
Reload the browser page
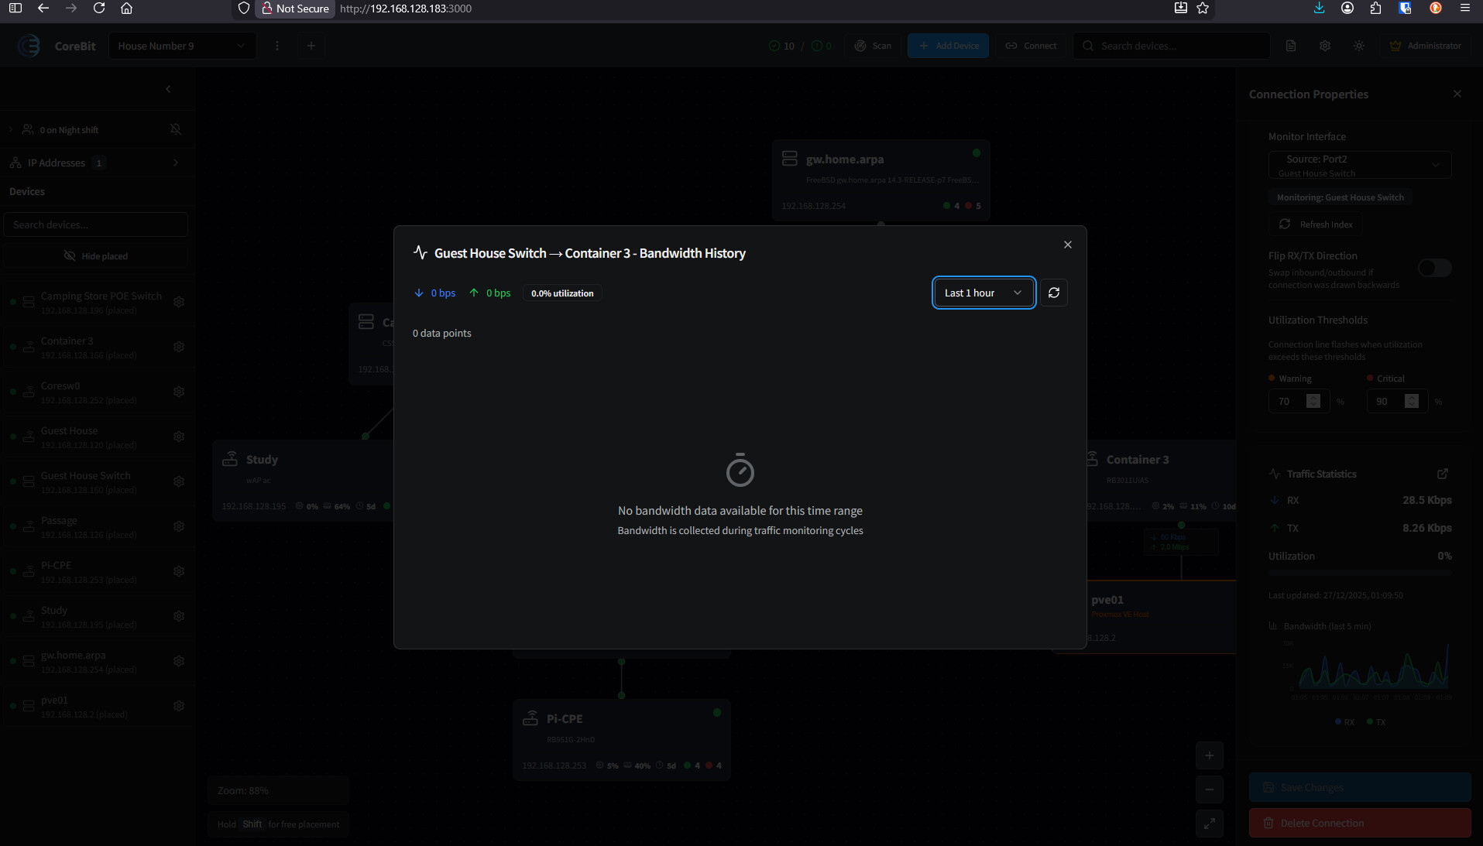click(x=99, y=9)
